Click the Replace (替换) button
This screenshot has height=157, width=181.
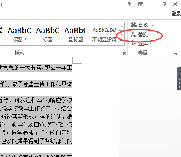(139, 35)
